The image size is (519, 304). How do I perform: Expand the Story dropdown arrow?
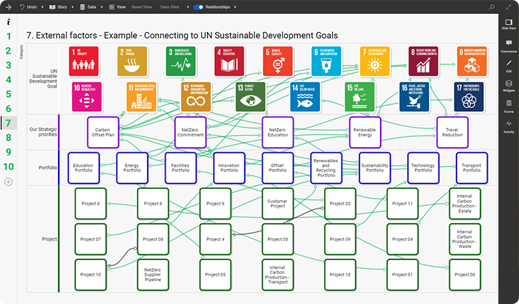tap(73, 7)
